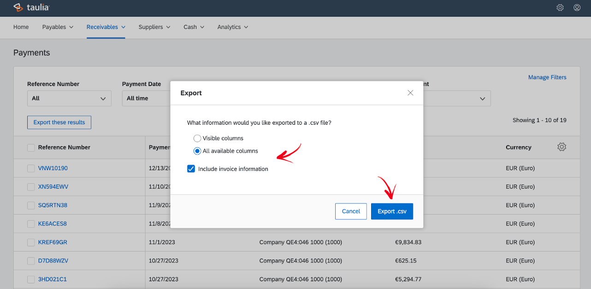Click Showing 1 - 10 of 19 text

539,120
